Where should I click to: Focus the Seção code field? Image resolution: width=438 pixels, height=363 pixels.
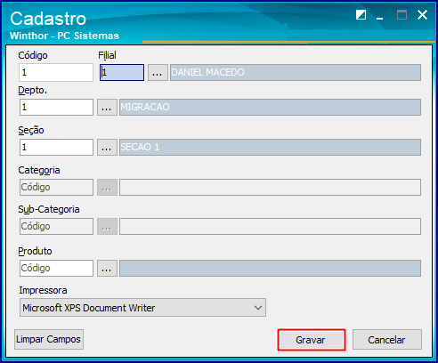pos(56,147)
